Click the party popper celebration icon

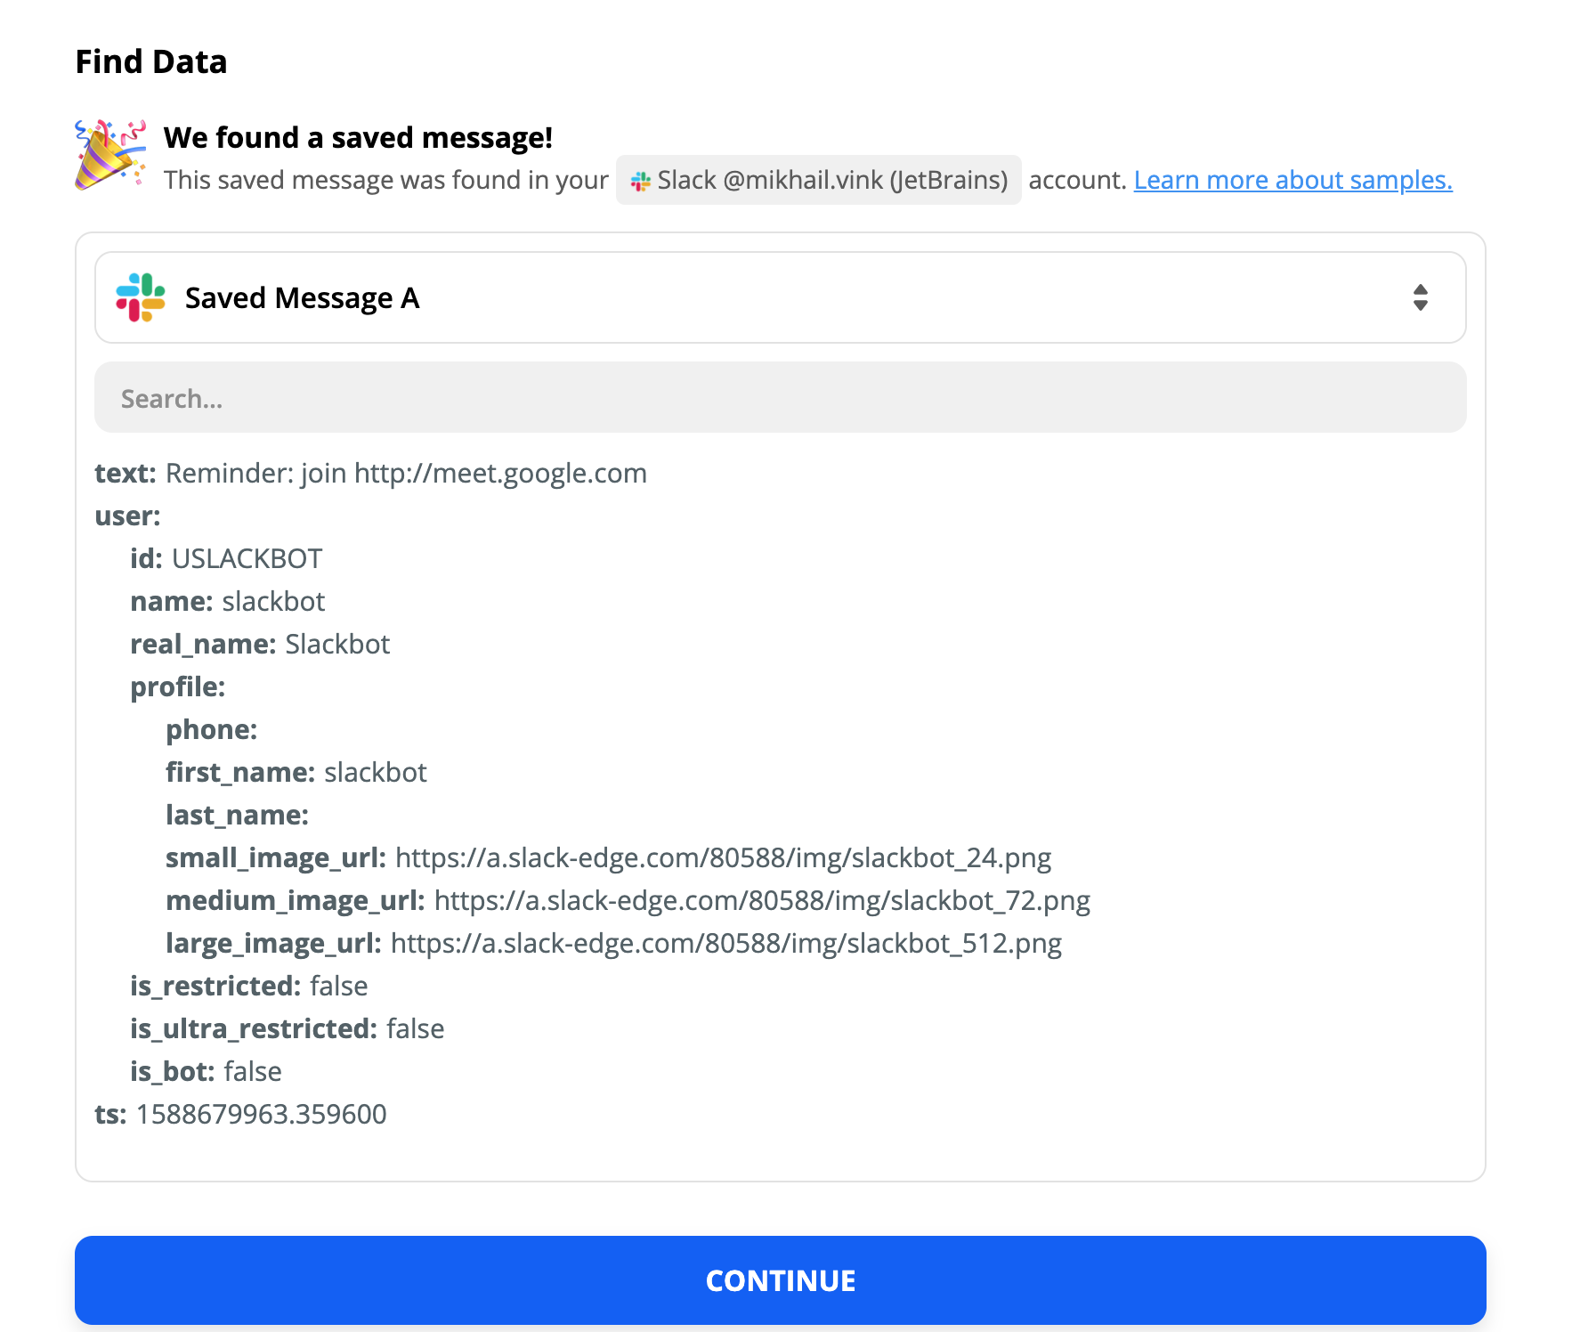tap(109, 155)
